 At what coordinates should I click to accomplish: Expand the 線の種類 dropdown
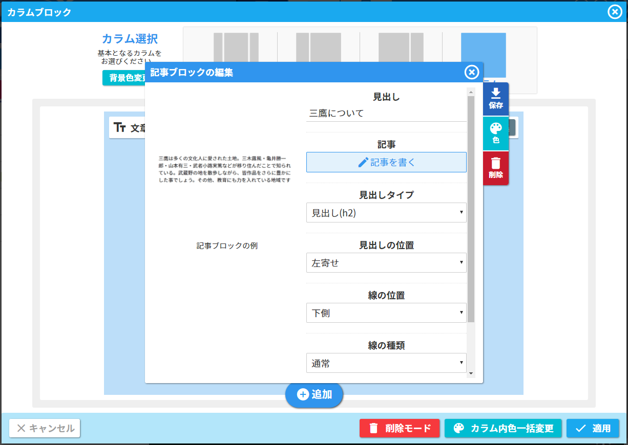pyautogui.click(x=386, y=363)
